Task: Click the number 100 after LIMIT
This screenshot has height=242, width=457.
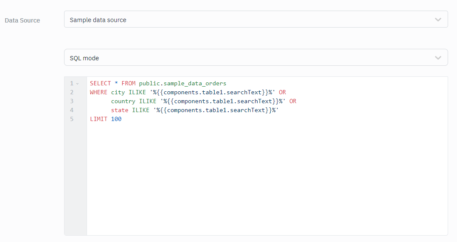Action: pos(116,119)
